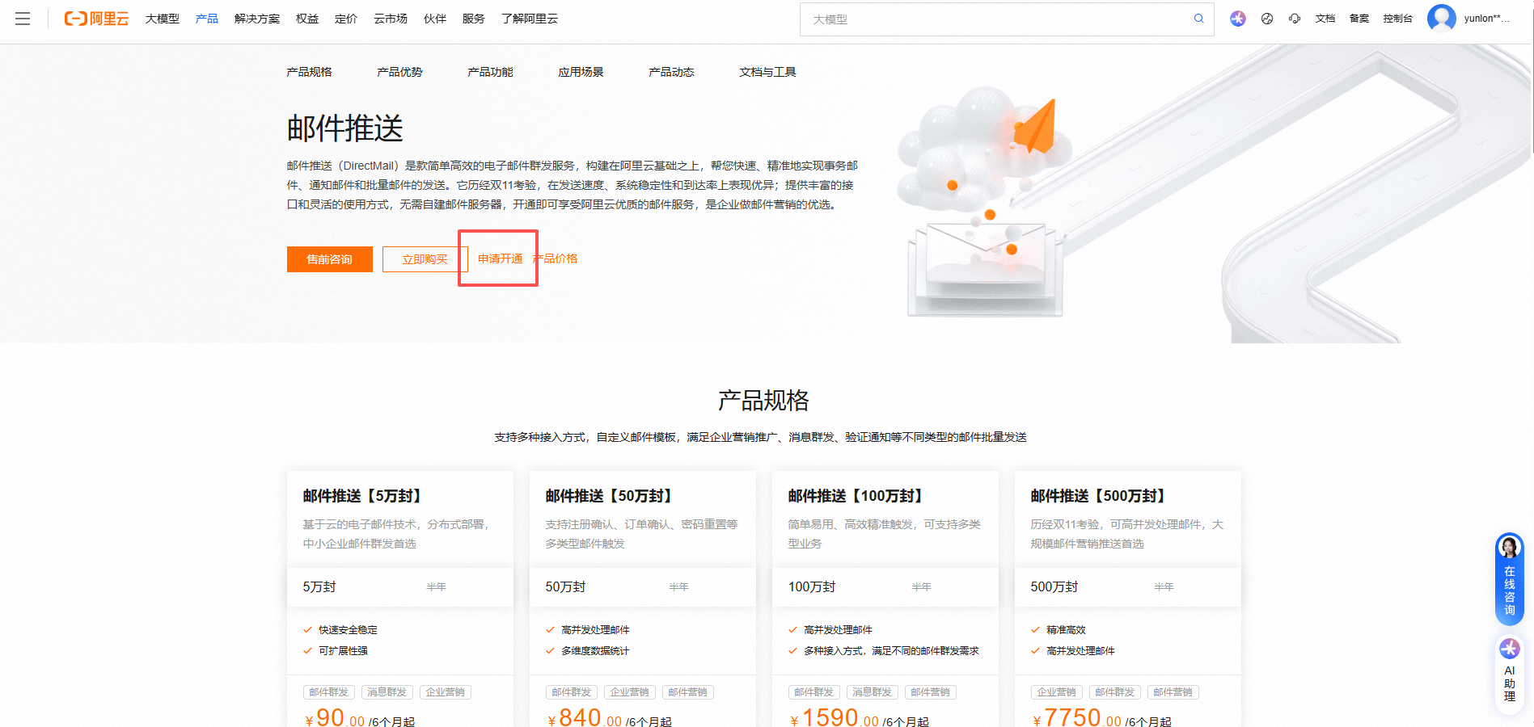Open the hamburger menu icon
The image size is (1534, 727).
23,19
